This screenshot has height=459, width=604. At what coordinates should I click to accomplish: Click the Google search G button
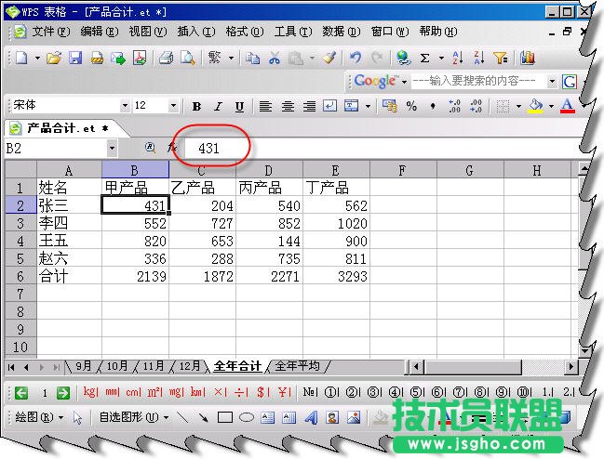click(570, 82)
